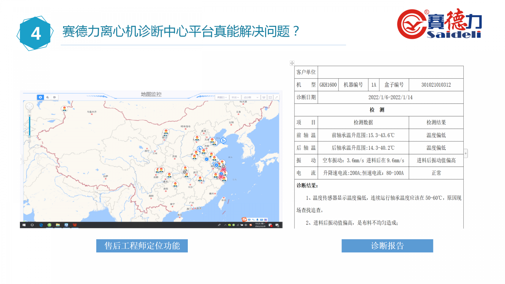Click engineer marker near 乌鲁木齐 in northwest
The image size is (505, 284).
point(64,109)
